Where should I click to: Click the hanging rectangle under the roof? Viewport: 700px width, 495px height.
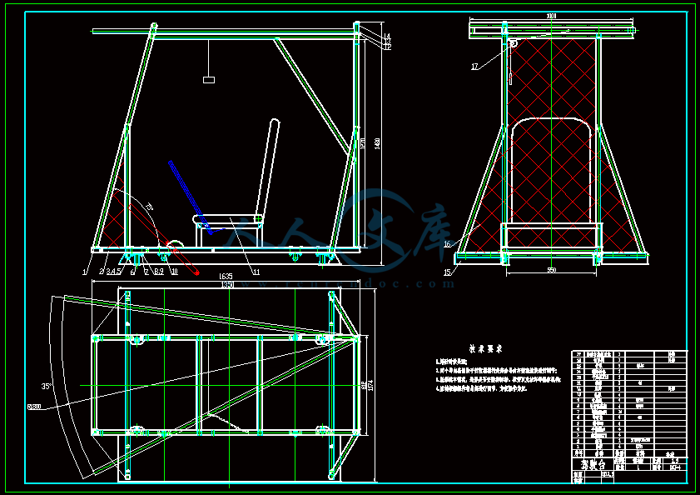click(x=209, y=80)
